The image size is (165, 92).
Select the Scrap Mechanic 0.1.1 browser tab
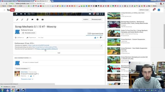tap(42, 1)
